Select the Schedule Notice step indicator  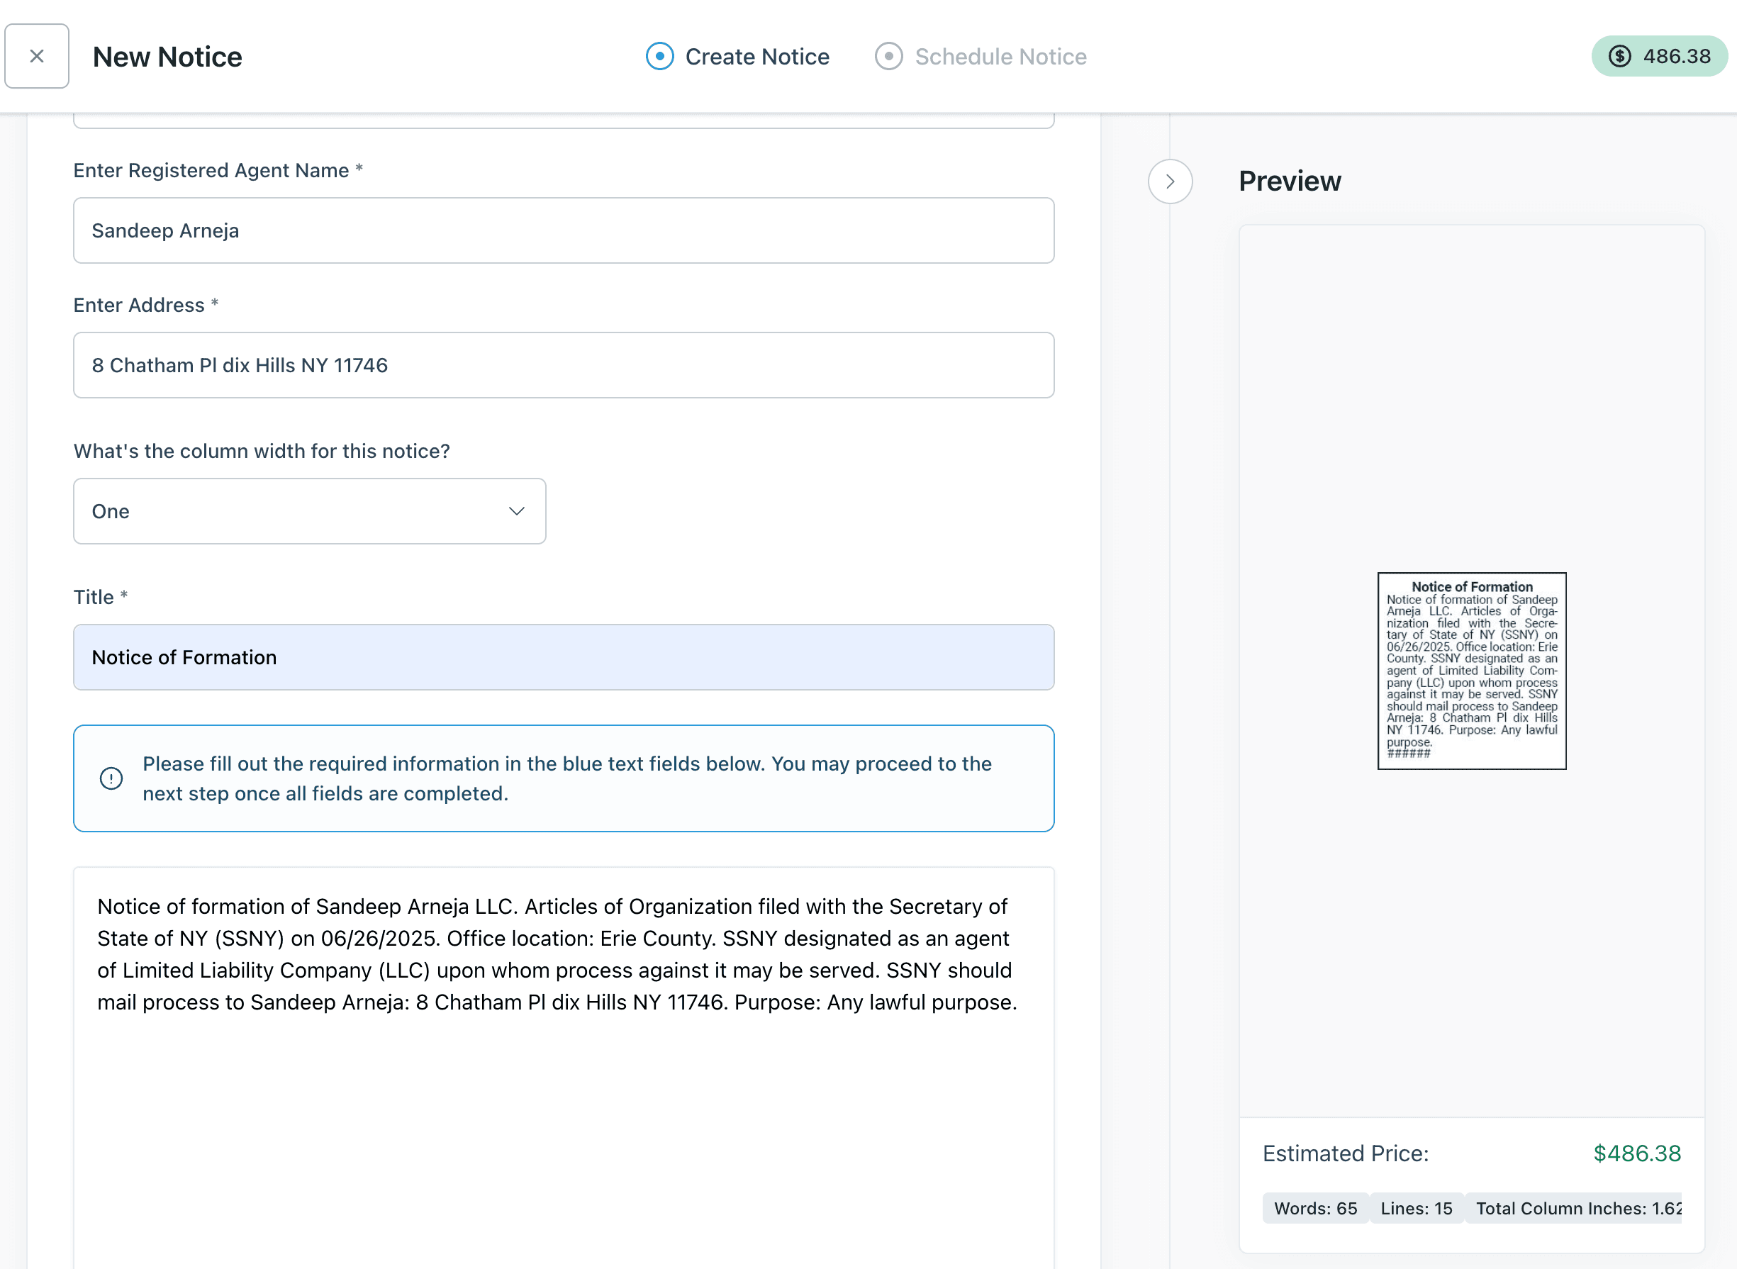889,56
